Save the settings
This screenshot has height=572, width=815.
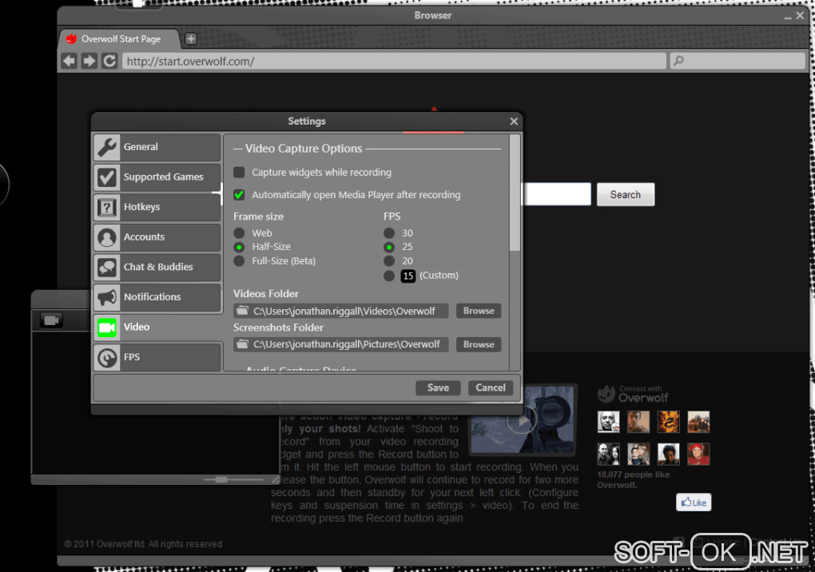438,387
